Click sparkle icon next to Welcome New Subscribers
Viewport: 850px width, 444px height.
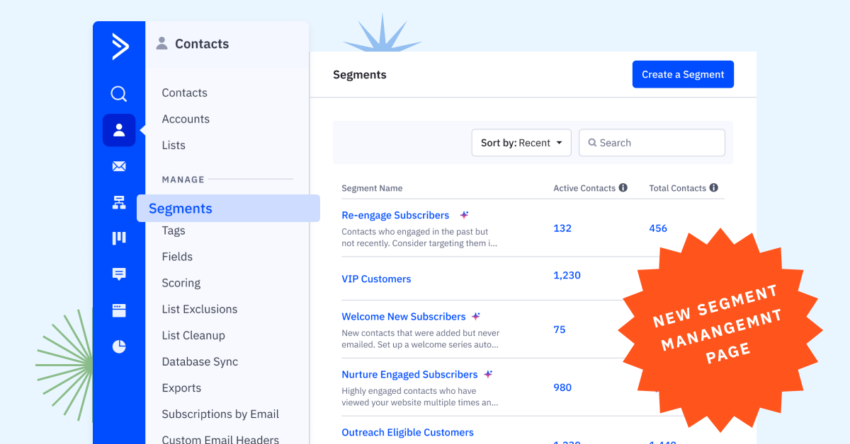click(476, 317)
